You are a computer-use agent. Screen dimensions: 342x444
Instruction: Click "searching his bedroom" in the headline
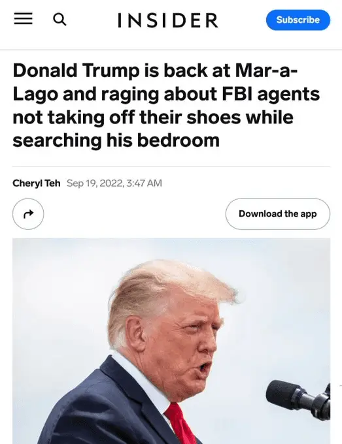click(x=116, y=140)
